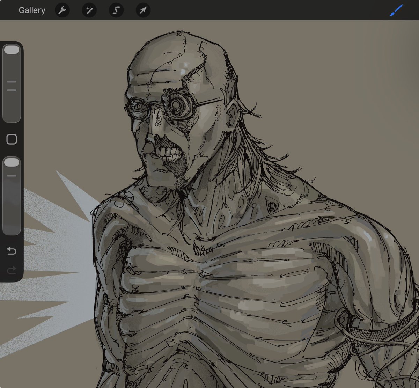Click the brush opacity slider handle
This screenshot has height=388, width=419.
tap(12, 162)
